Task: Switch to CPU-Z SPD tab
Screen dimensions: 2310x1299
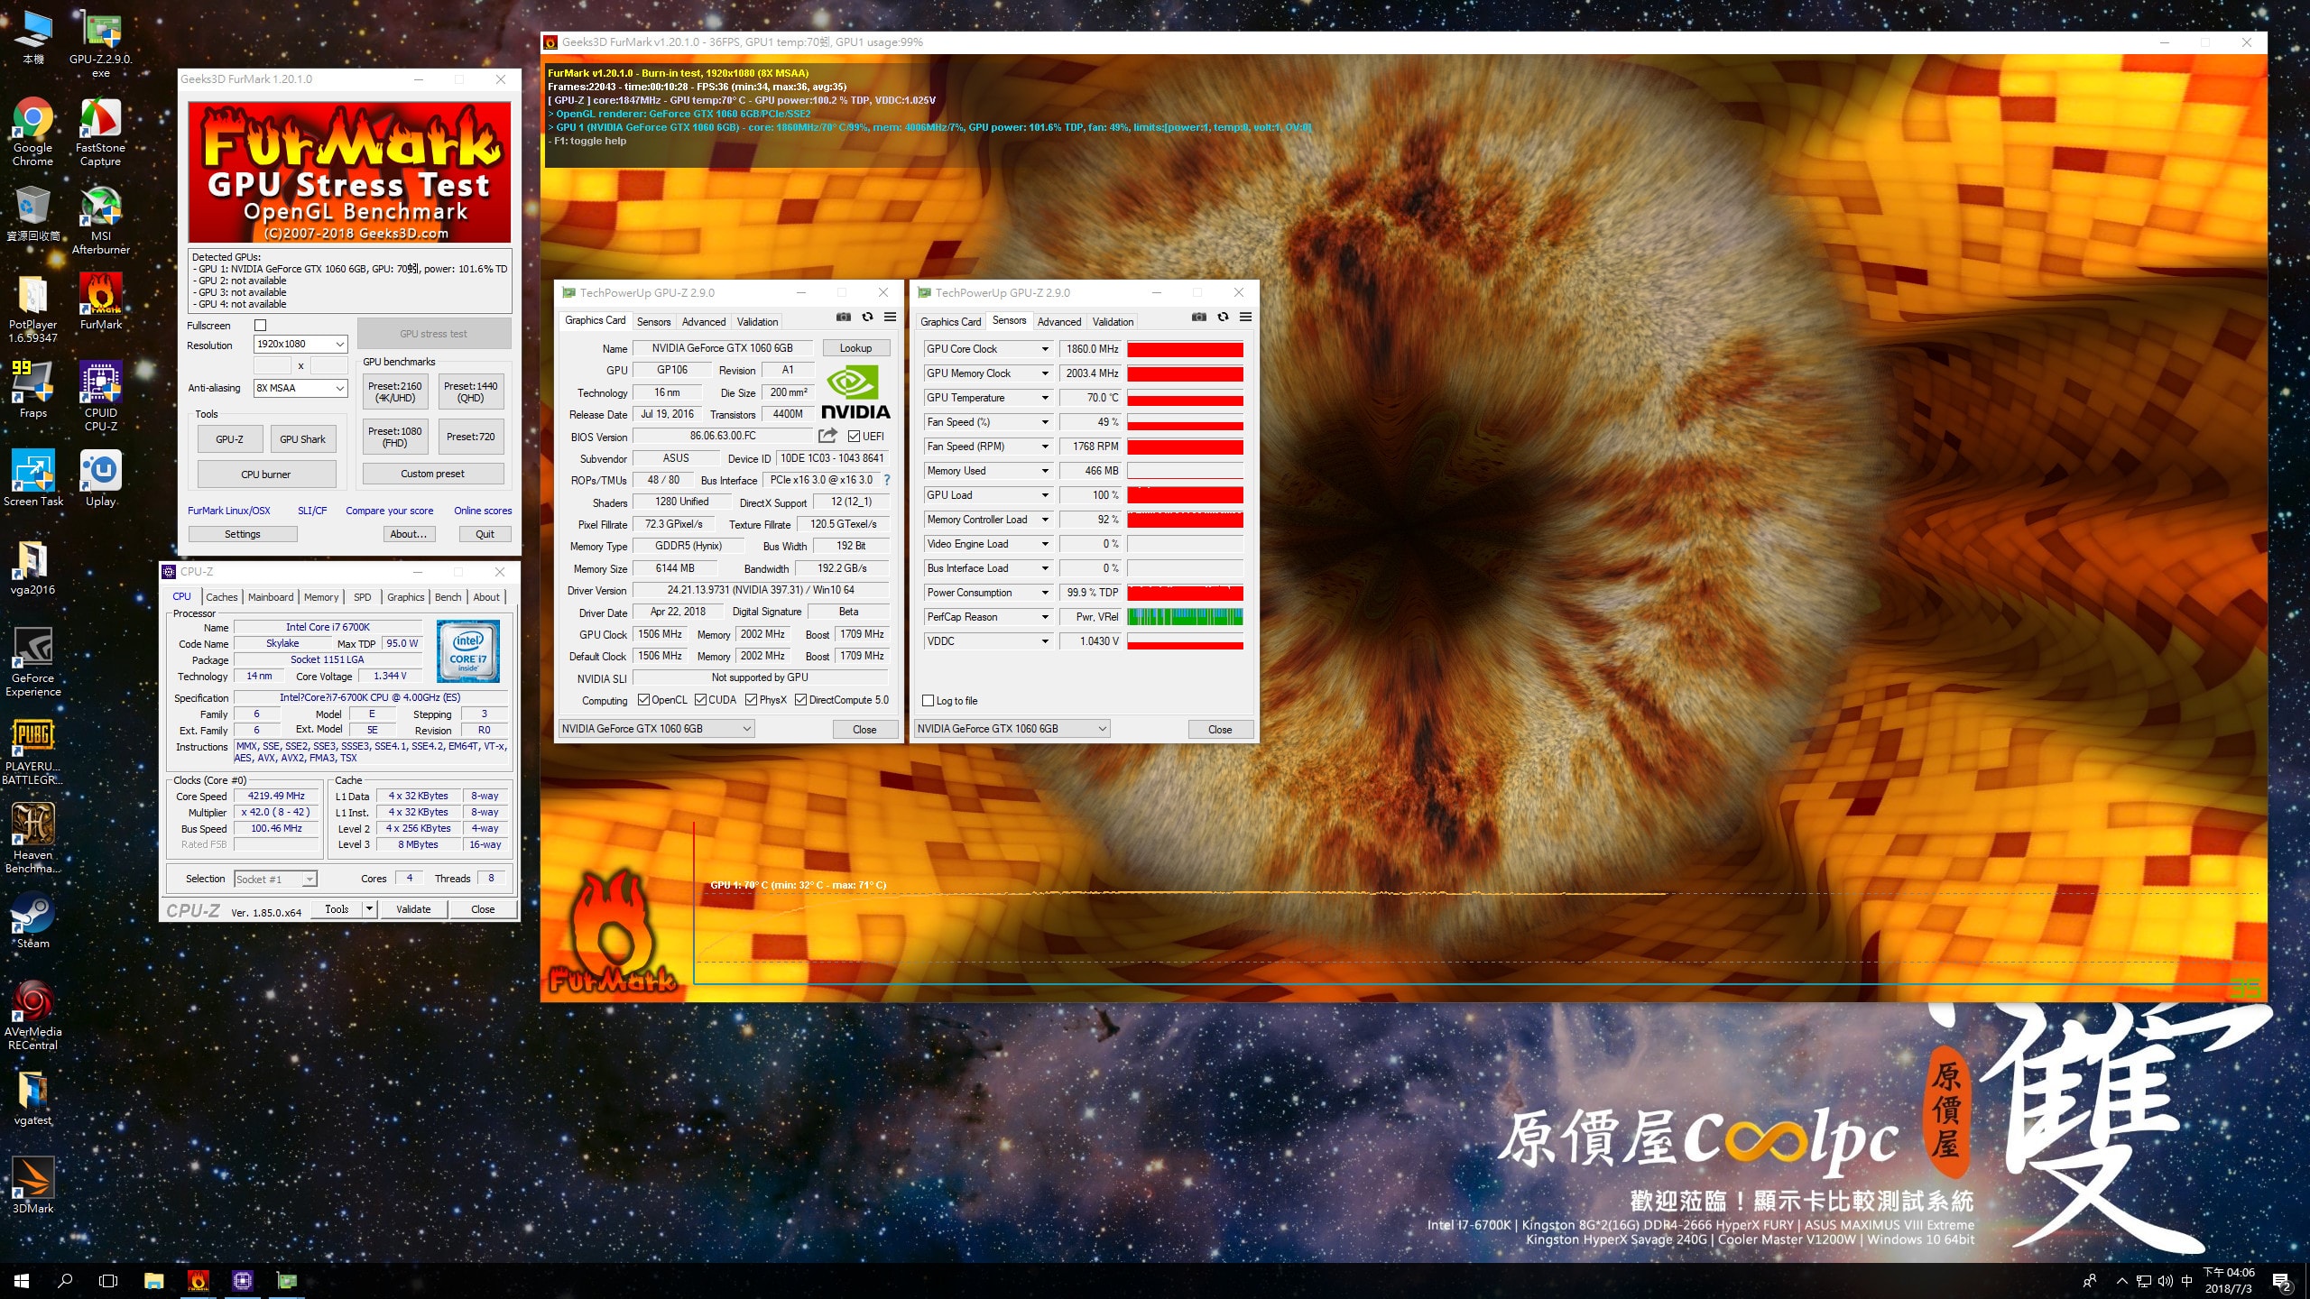Action: click(x=363, y=597)
